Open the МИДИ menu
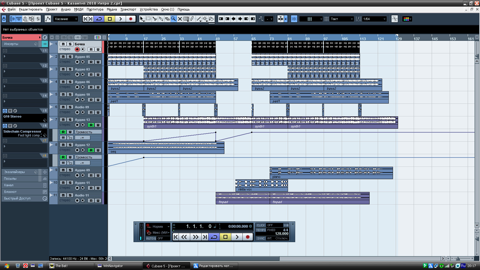Screen dimensions: 480x270 79,9
